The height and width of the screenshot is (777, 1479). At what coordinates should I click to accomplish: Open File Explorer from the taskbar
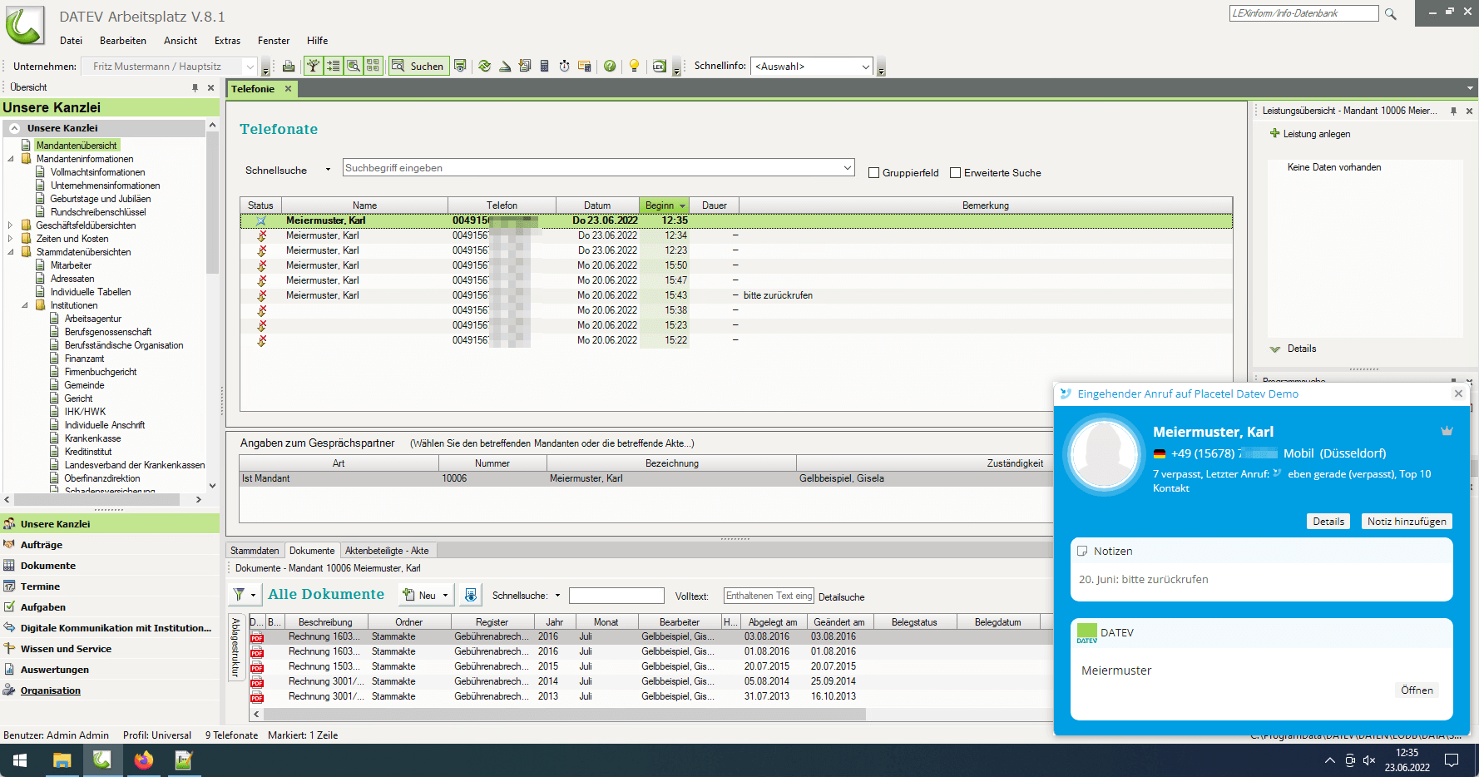(x=62, y=760)
